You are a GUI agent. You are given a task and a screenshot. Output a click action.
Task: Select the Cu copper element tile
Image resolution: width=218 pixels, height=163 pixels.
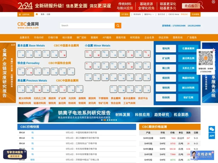21,54
